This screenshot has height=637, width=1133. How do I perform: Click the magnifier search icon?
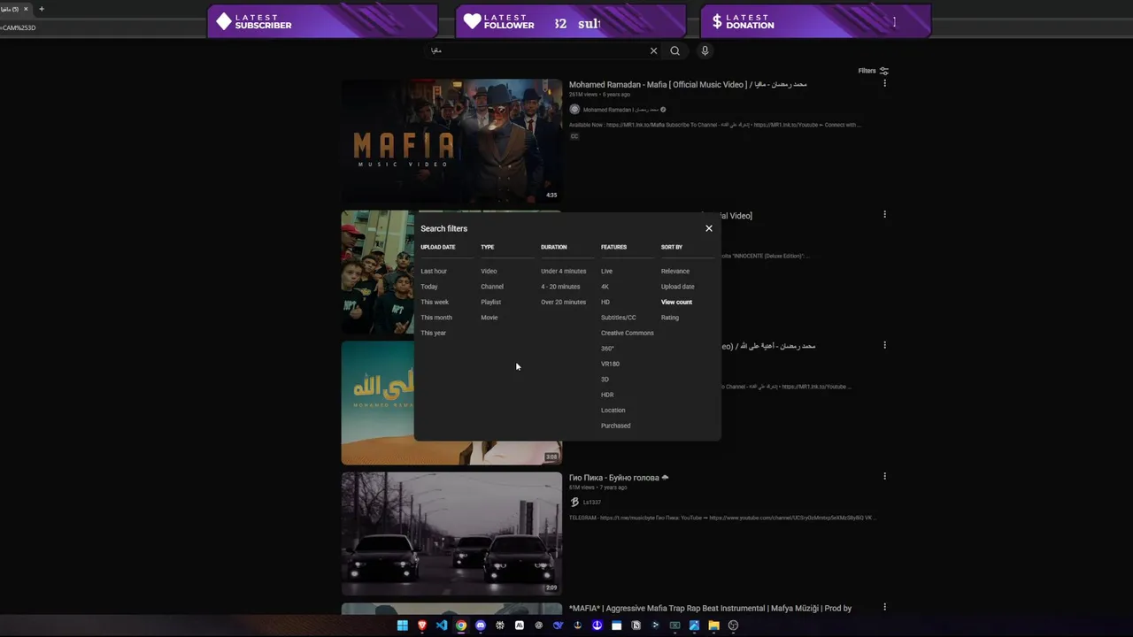coord(674,50)
